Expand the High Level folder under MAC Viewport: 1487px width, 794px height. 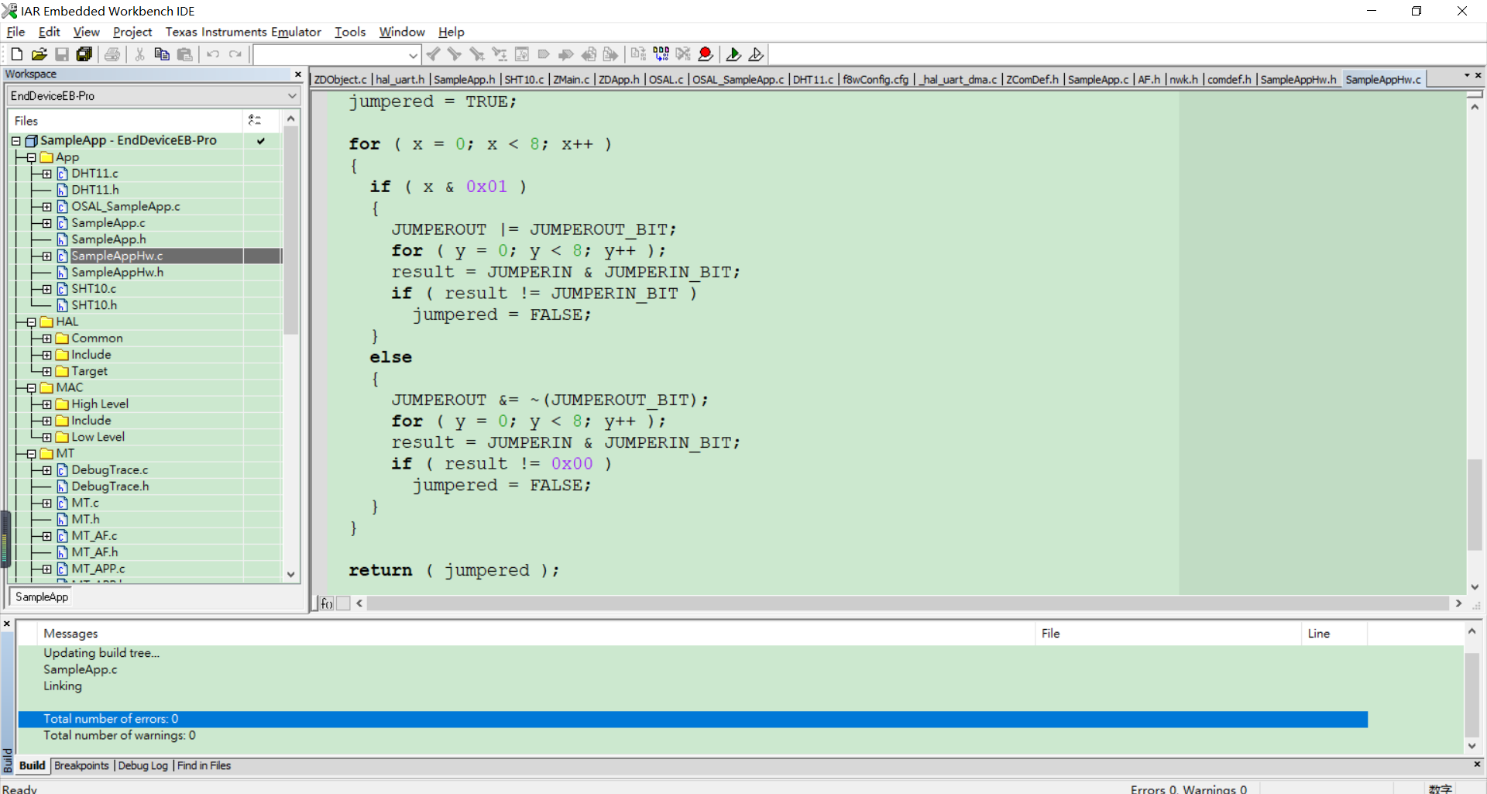pyautogui.click(x=46, y=404)
